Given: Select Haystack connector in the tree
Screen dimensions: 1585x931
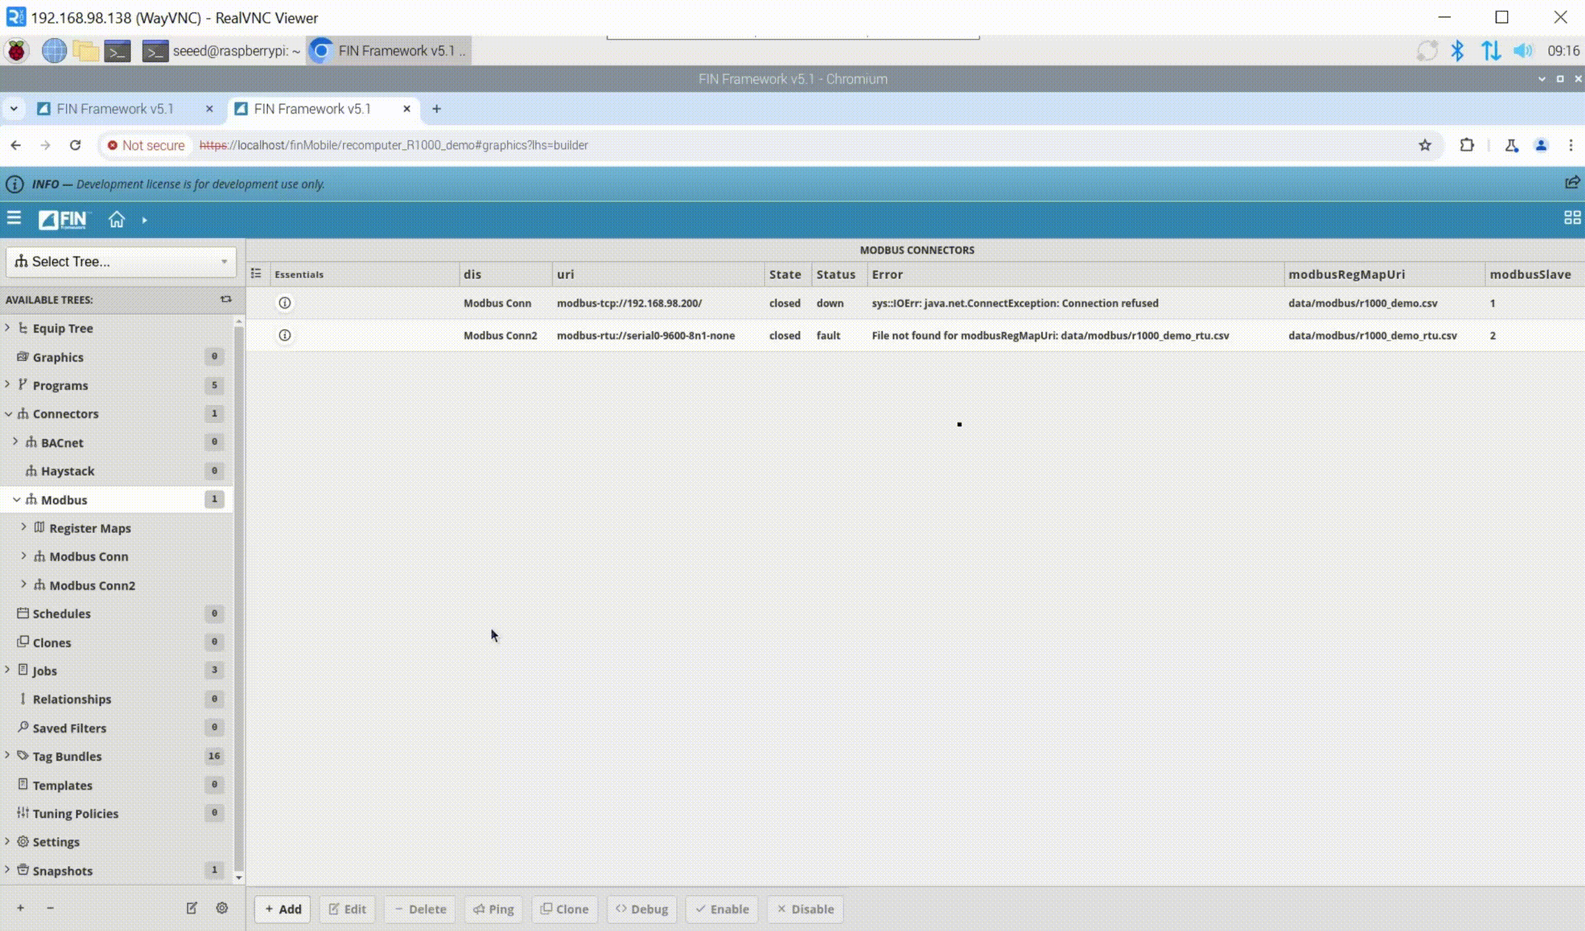Looking at the screenshot, I should pos(67,470).
